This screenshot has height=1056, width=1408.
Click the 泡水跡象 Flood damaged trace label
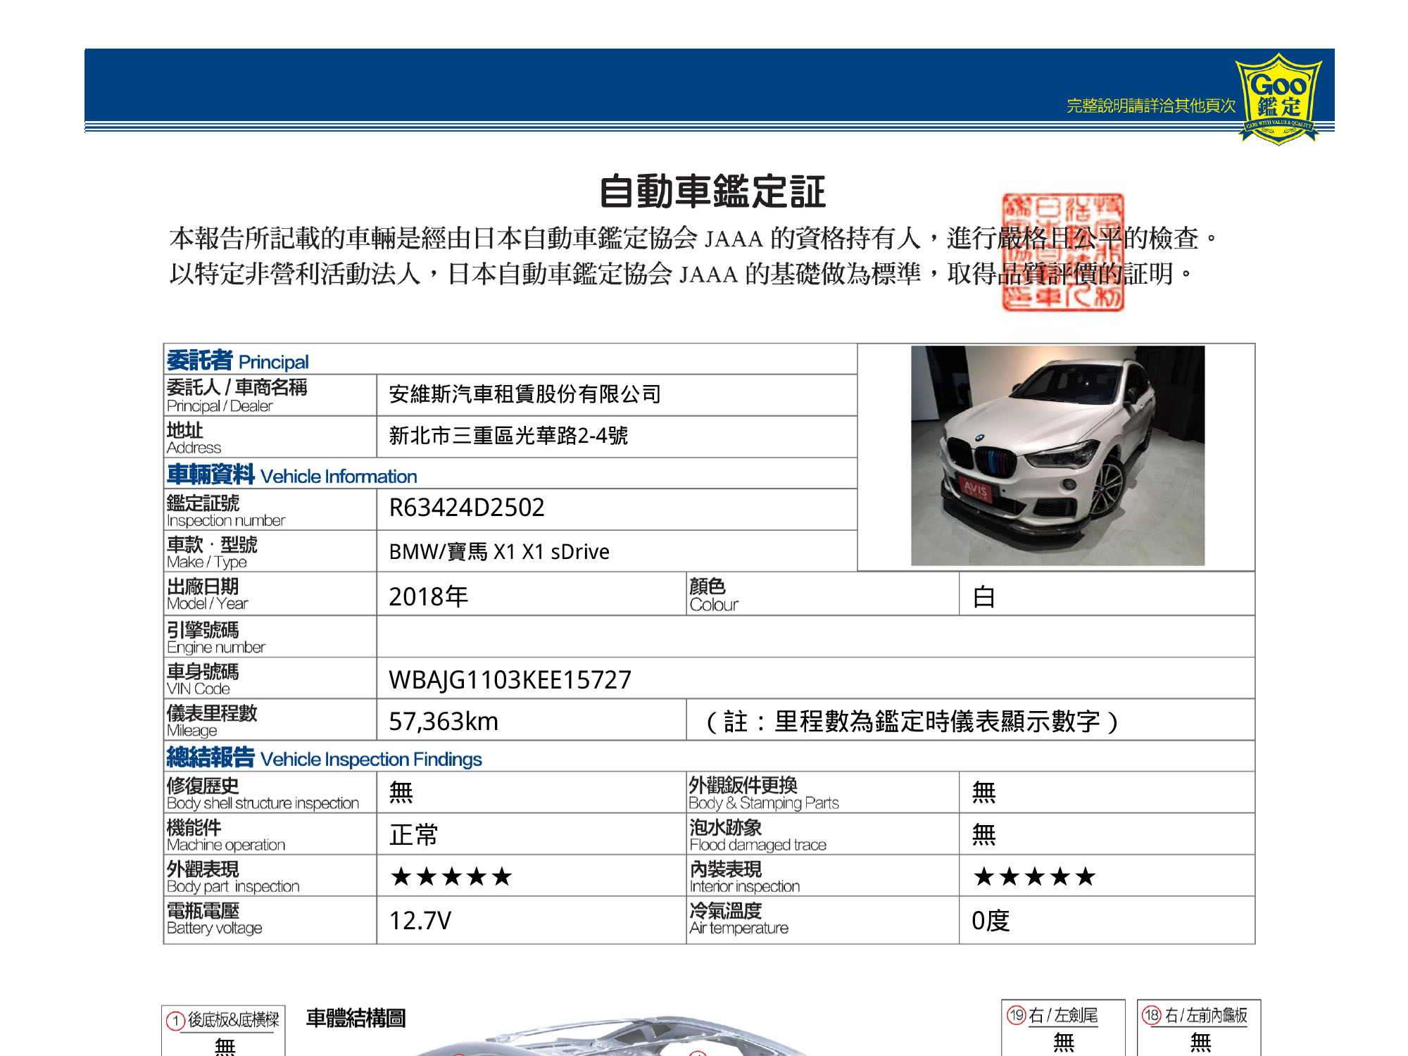pos(758,836)
